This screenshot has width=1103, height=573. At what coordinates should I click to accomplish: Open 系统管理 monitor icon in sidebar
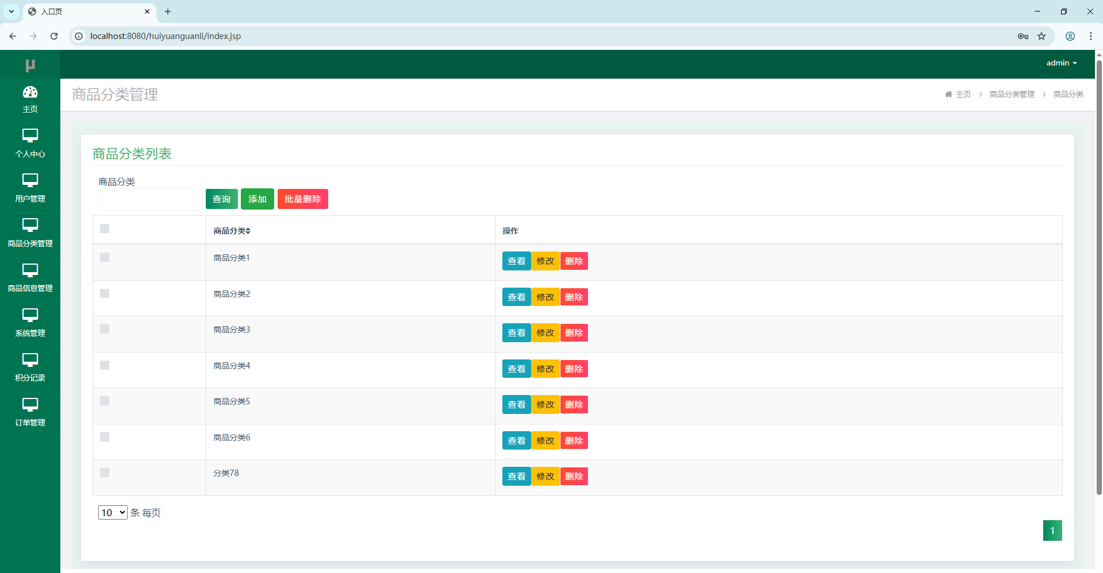point(30,315)
